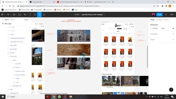The image size is (176, 99).
Task: Switch to the Assets tab
Action: 12,20
